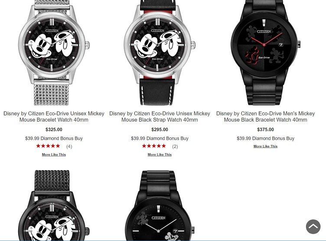Open the silver mesh Mickey Bracelet watch image

coord(54,53)
